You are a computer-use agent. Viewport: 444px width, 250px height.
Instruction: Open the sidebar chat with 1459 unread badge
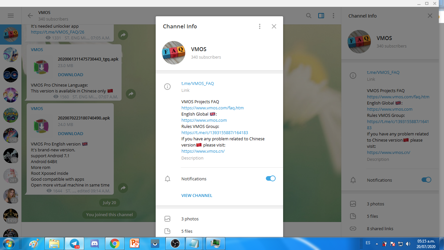coord(11,216)
